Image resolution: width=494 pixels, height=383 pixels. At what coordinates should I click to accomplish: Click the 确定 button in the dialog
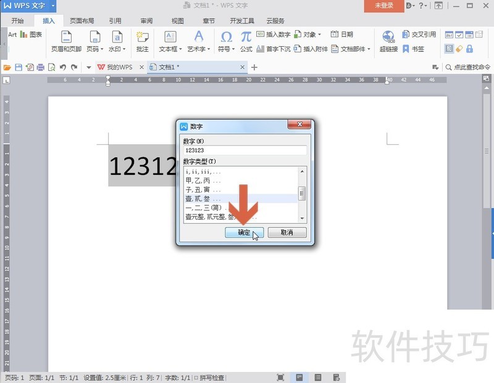pyautogui.click(x=244, y=233)
